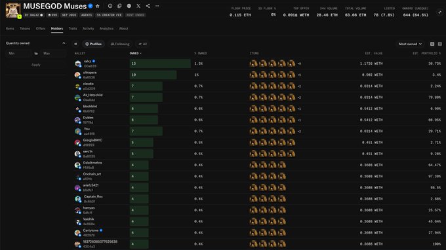Show more items in ralxz's row via +8

(299, 64)
